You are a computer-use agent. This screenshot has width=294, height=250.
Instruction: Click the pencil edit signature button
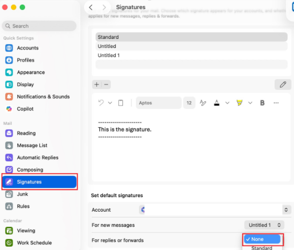point(283,84)
